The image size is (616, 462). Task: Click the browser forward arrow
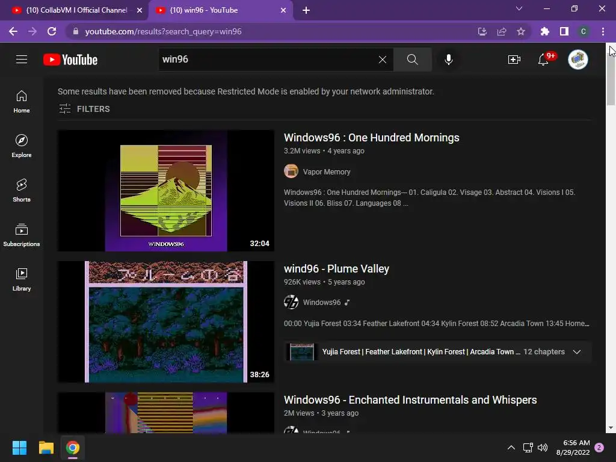tap(32, 31)
